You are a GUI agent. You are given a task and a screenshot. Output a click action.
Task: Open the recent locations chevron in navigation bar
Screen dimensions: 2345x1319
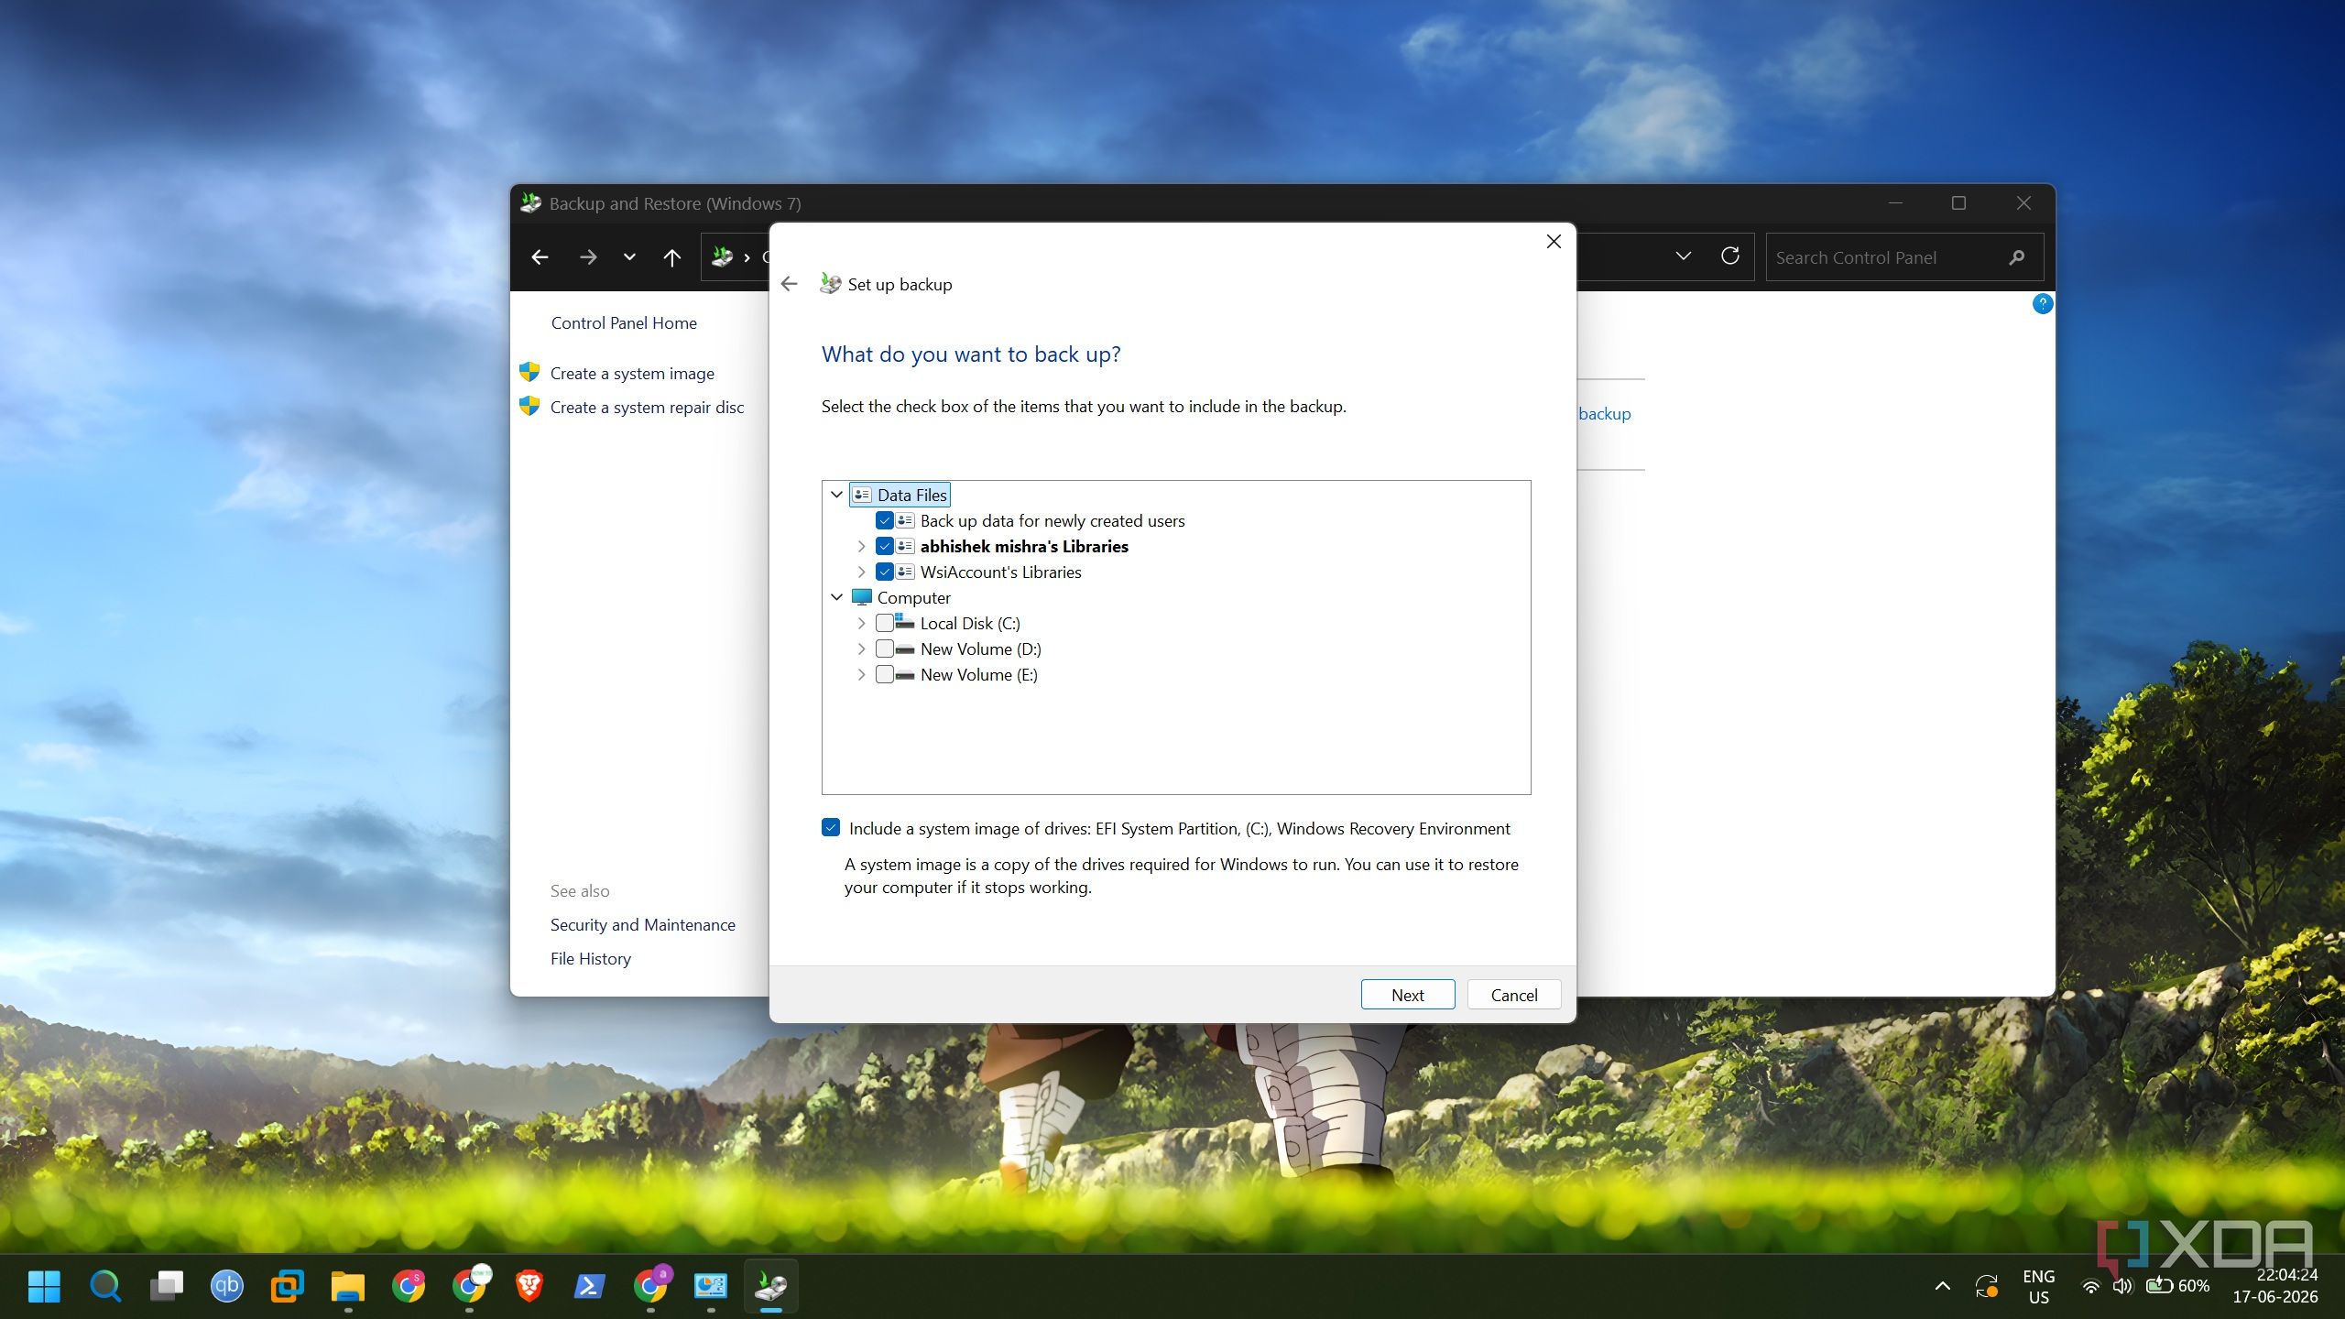[629, 257]
